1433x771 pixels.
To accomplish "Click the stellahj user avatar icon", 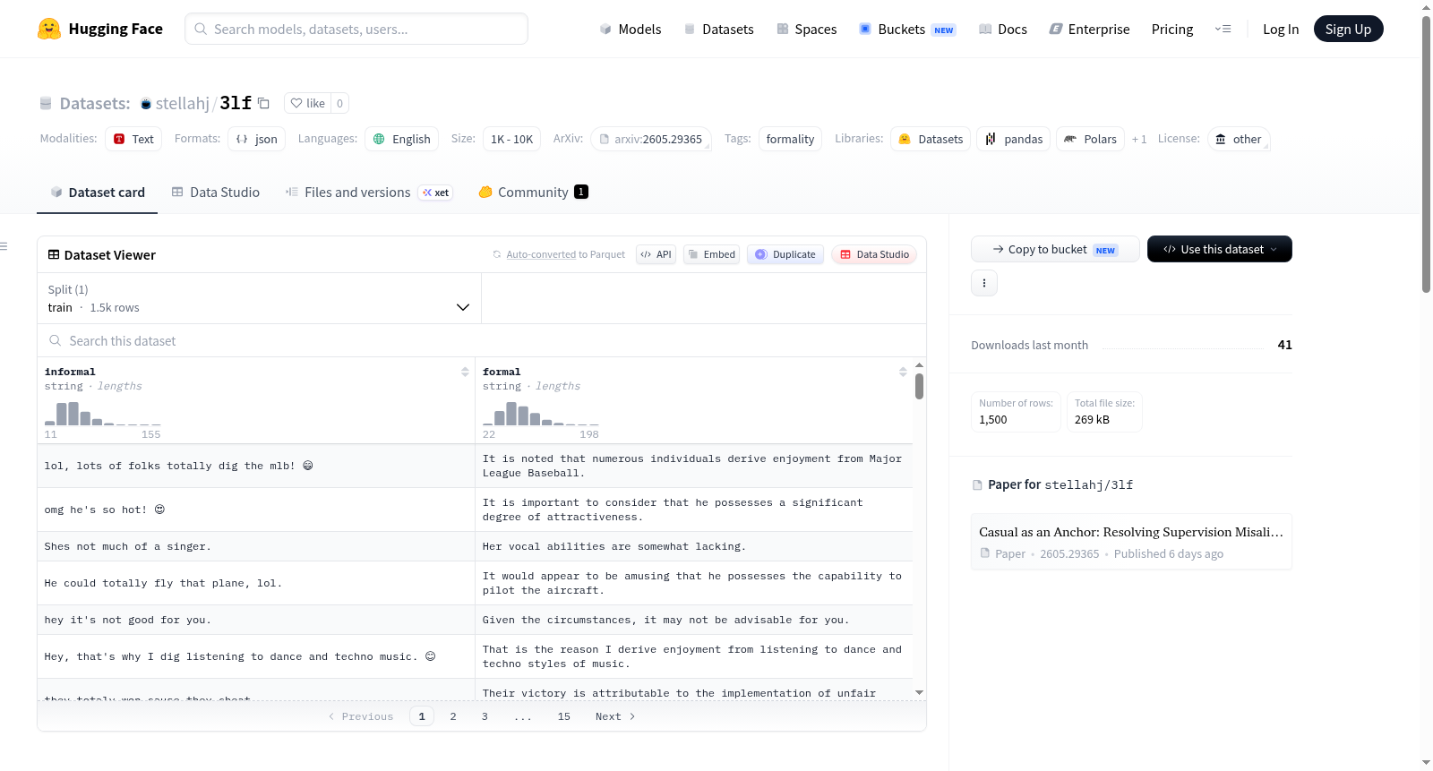I will pyautogui.click(x=146, y=104).
